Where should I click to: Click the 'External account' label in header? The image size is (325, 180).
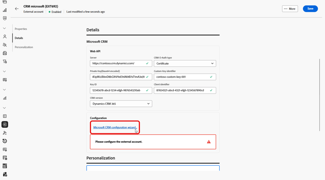click(x=33, y=12)
